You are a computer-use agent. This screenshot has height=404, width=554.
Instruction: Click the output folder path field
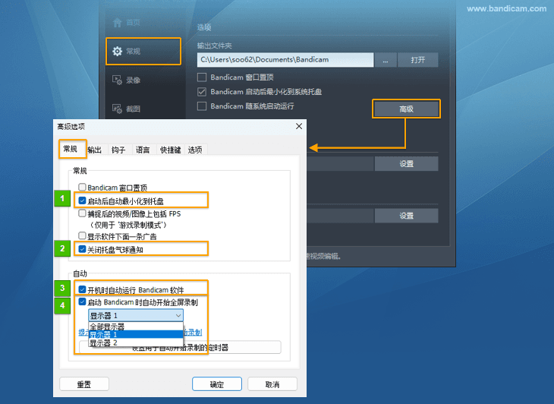(x=285, y=60)
